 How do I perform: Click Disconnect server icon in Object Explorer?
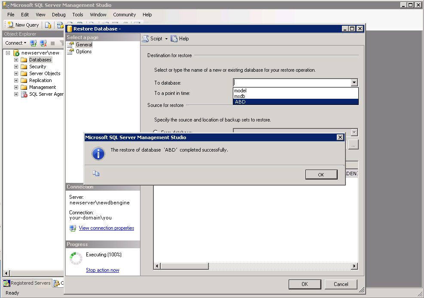click(x=43, y=43)
